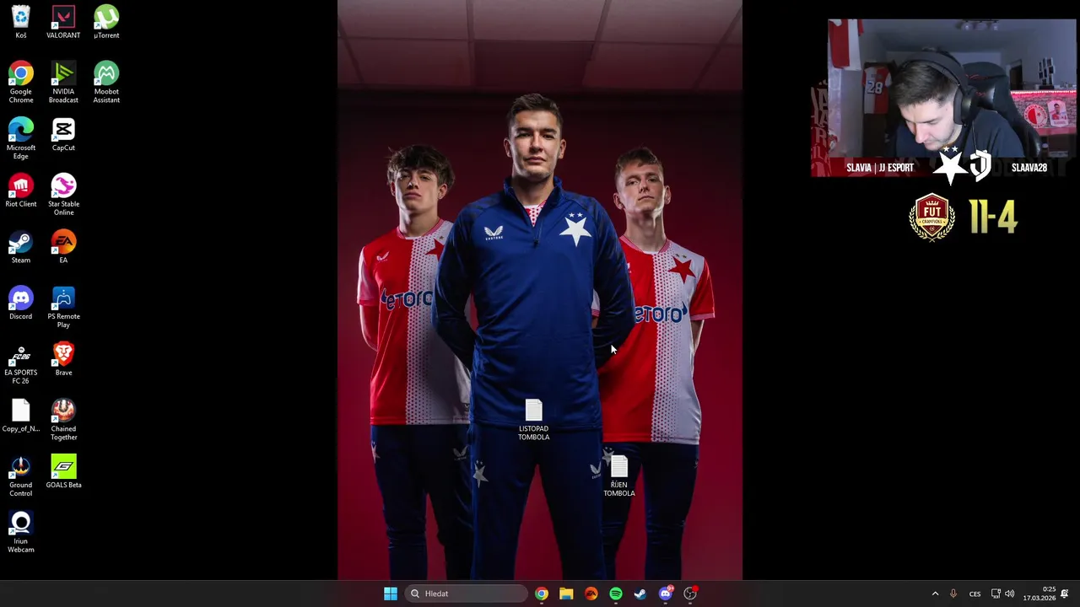
Task: Open the Koš recycle bin icon
Action: click(21, 23)
